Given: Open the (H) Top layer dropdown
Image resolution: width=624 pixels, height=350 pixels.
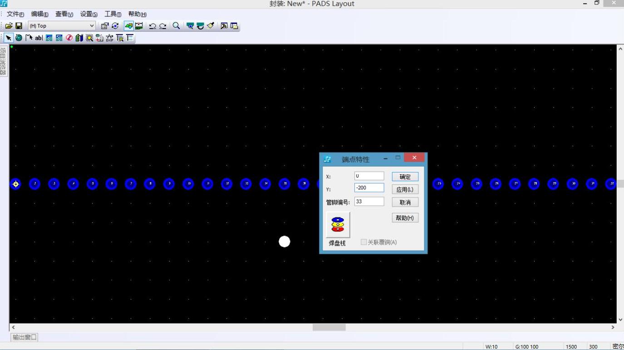Looking at the screenshot, I should click(62, 26).
